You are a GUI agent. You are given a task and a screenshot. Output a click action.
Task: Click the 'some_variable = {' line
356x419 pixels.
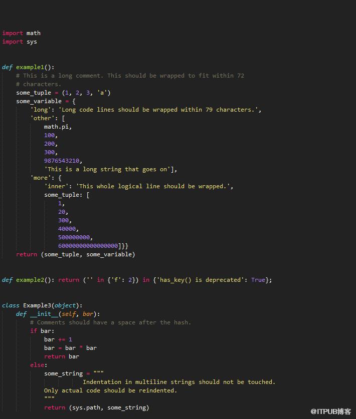tap(46, 101)
